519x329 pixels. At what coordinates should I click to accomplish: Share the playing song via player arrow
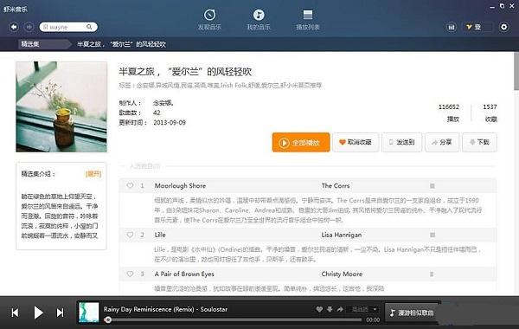340,309
